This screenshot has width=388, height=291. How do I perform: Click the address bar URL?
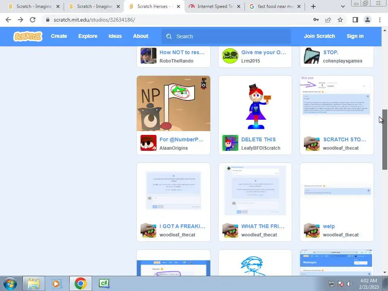coord(94,20)
